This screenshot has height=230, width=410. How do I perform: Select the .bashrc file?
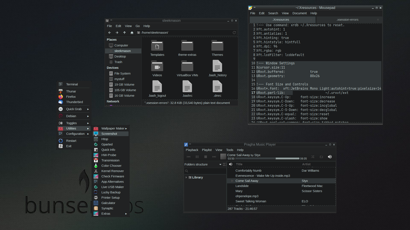187,89
